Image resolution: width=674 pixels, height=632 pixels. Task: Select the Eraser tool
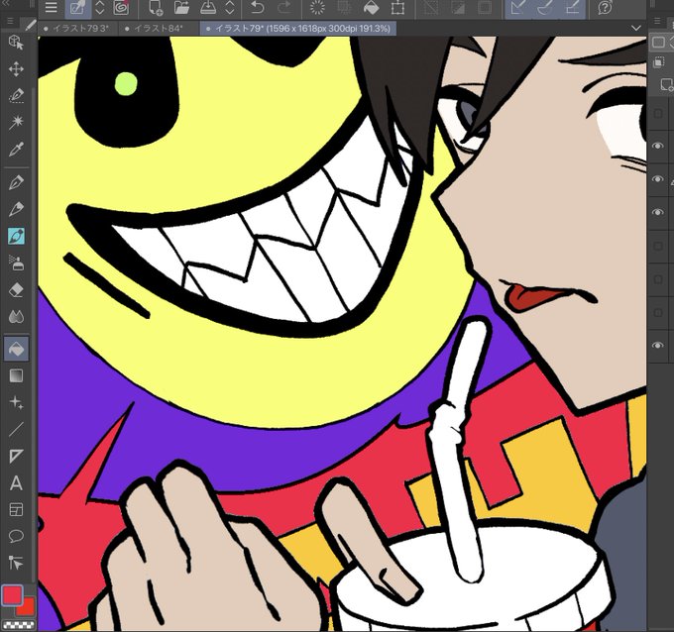(16, 290)
